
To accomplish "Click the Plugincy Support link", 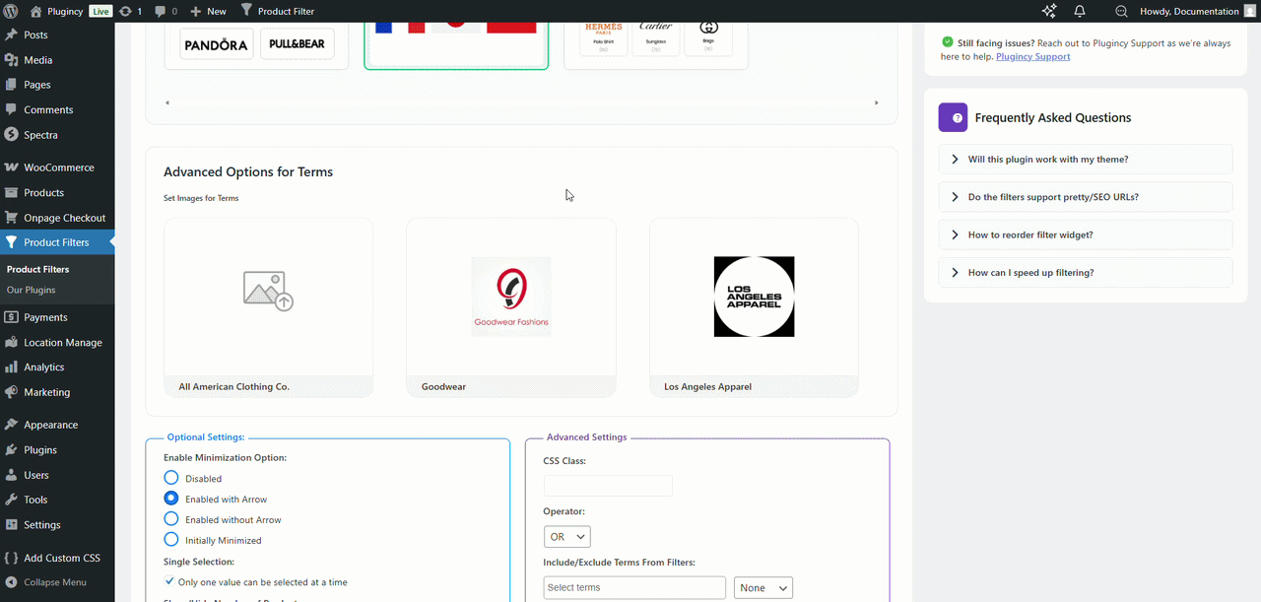I will (x=1032, y=56).
